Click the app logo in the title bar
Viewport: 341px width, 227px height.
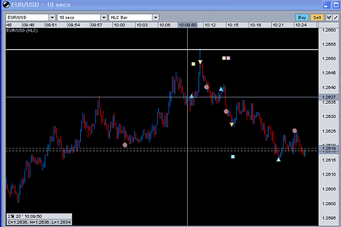[6, 4]
